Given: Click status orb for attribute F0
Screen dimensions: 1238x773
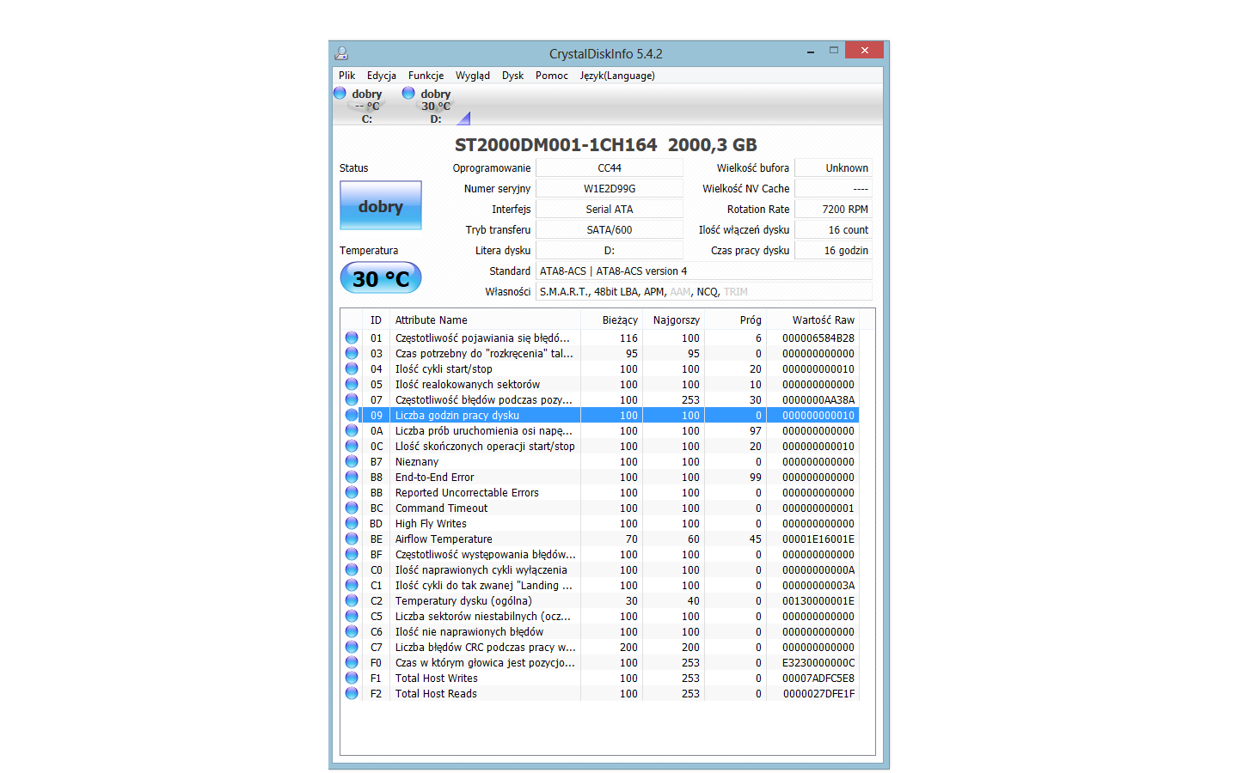Looking at the screenshot, I should 352,662.
